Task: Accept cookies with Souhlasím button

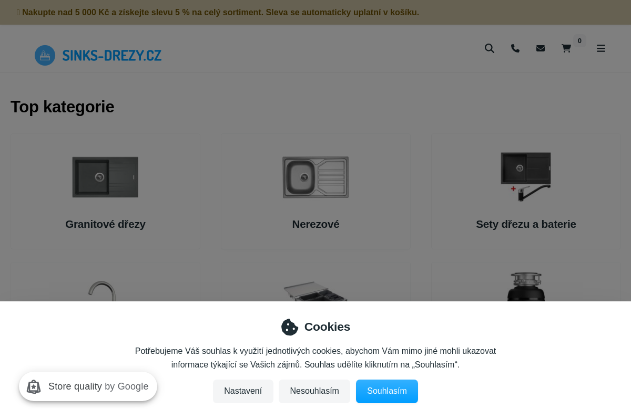Action: pos(387,391)
